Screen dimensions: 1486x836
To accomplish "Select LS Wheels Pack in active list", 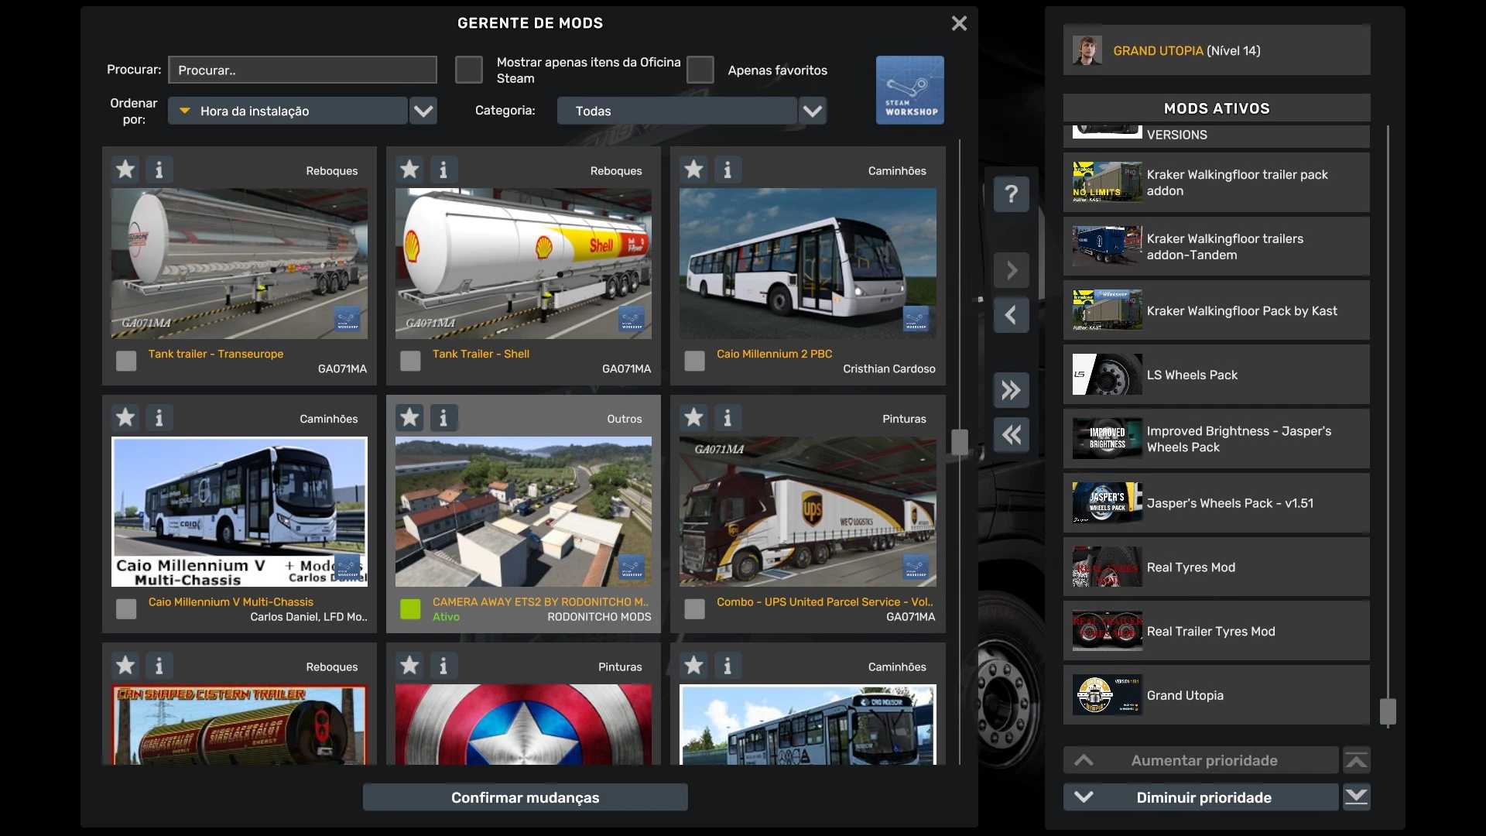I will point(1216,375).
